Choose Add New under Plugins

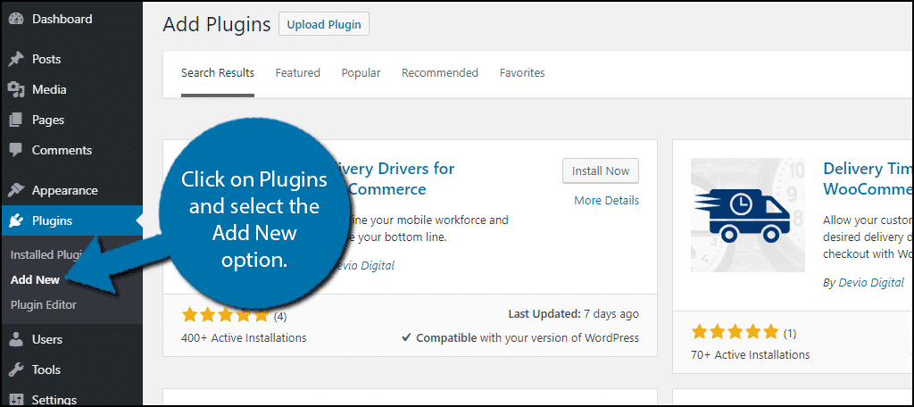tap(36, 280)
